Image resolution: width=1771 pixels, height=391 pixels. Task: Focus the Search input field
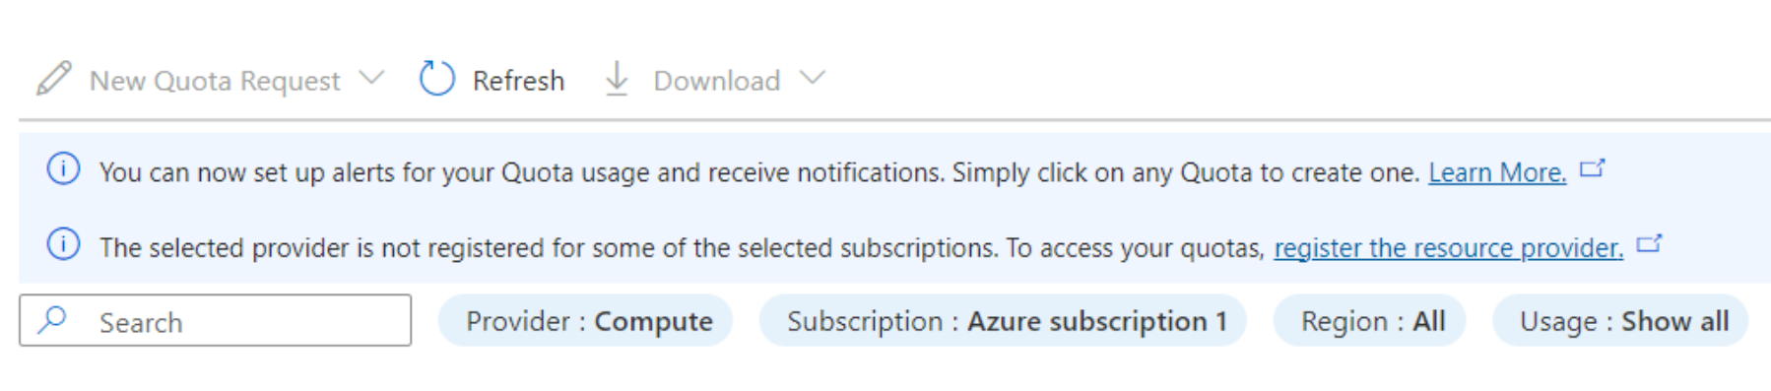coord(216,320)
